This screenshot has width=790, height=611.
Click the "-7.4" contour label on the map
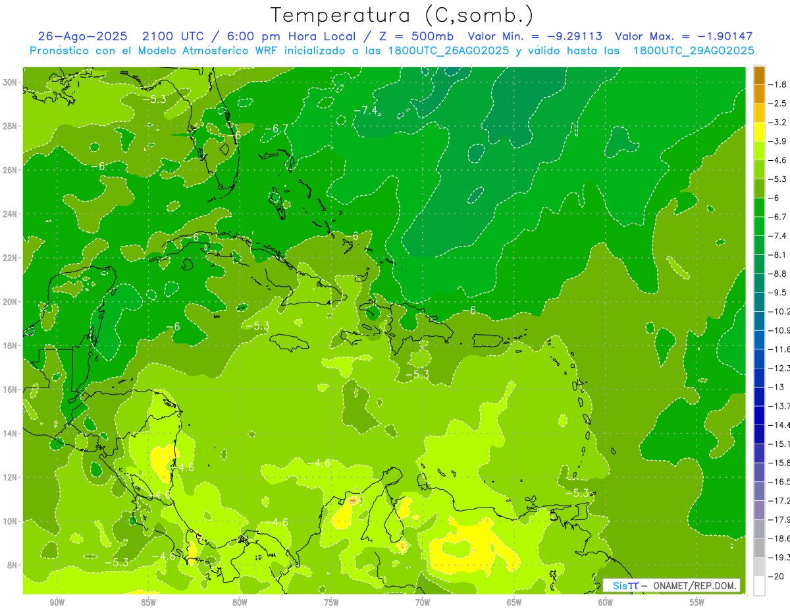(x=366, y=110)
